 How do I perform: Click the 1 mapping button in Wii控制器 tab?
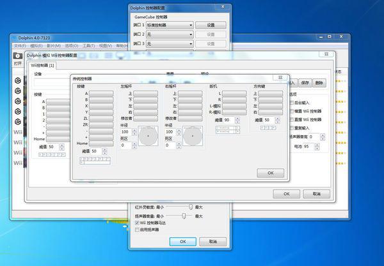tap(58, 114)
